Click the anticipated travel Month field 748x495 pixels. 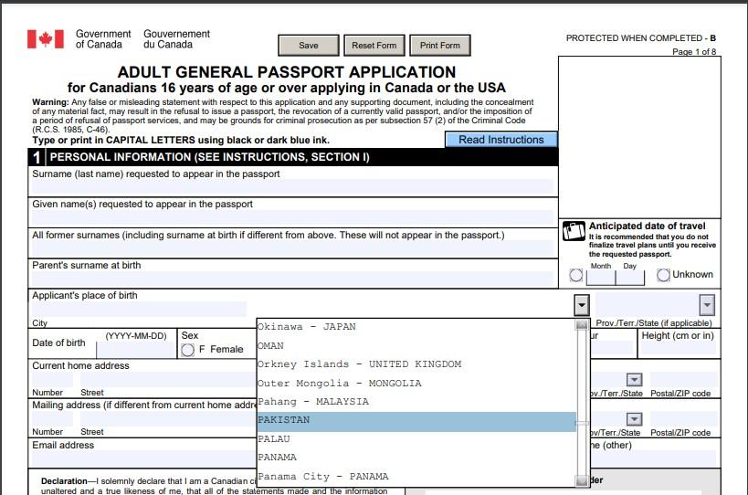[601, 277]
